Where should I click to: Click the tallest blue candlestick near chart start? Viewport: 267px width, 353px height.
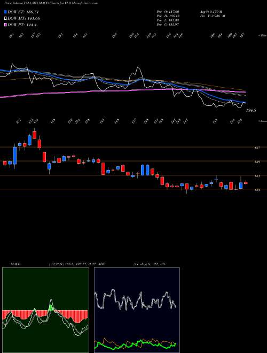click(x=15, y=156)
